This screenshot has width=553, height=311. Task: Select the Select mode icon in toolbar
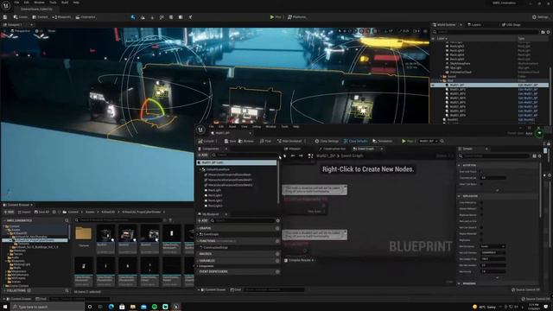click(x=133, y=17)
